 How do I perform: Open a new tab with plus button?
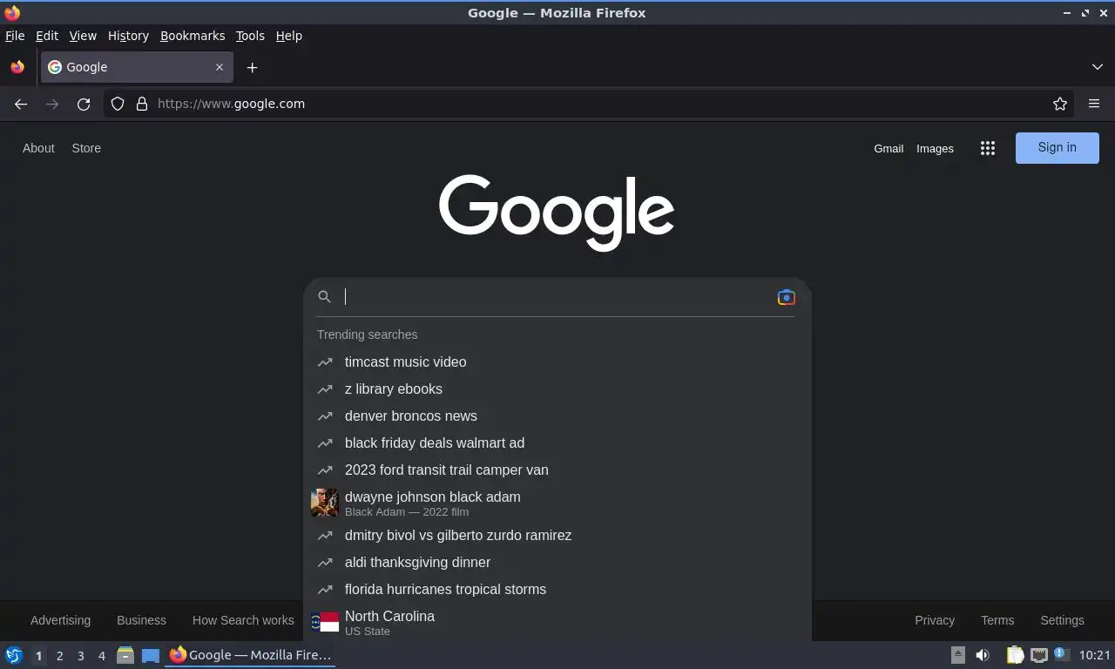pos(252,67)
